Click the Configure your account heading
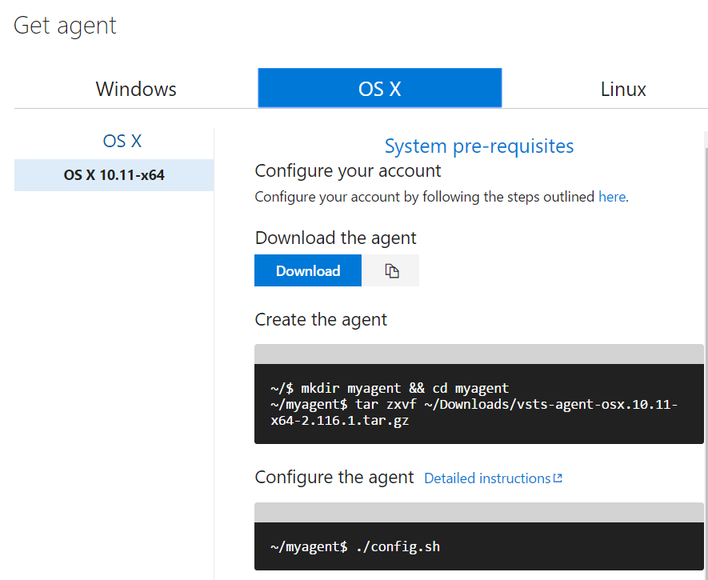The image size is (708, 580). point(348,171)
